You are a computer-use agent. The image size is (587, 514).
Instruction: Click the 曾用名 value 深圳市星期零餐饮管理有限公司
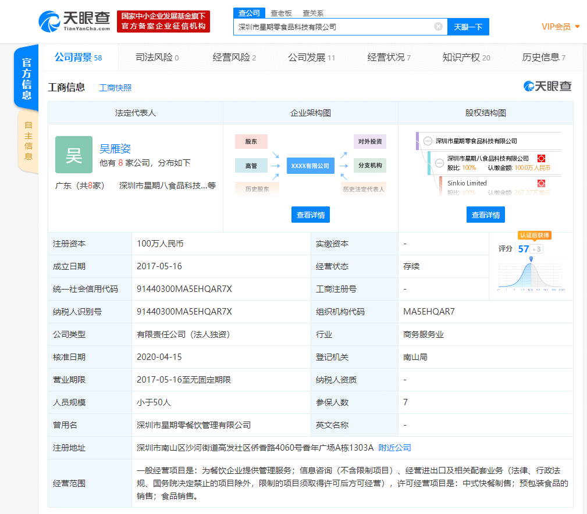(x=194, y=425)
